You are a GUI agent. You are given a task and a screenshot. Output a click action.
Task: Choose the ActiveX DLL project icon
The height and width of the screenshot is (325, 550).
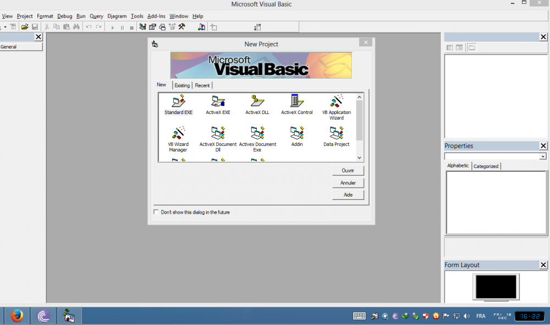coord(257,104)
